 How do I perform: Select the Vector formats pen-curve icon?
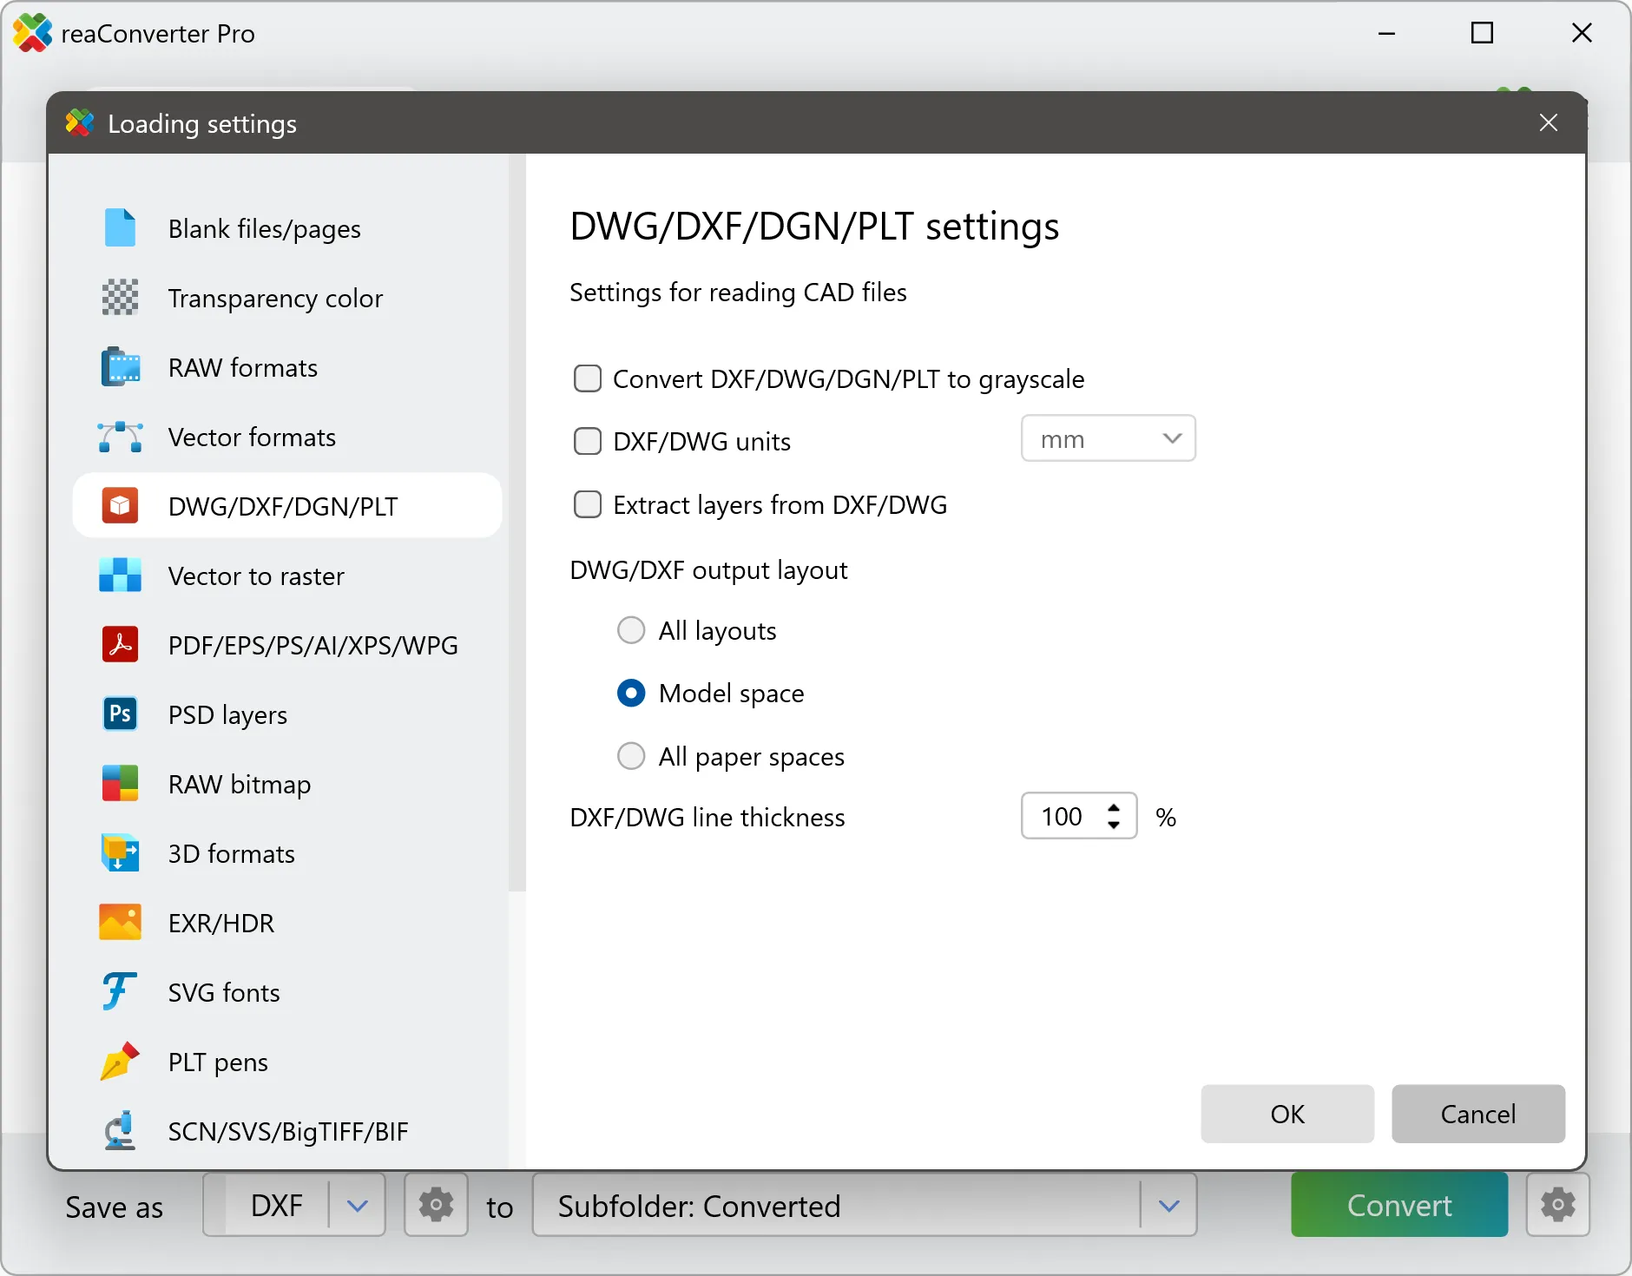click(120, 437)
